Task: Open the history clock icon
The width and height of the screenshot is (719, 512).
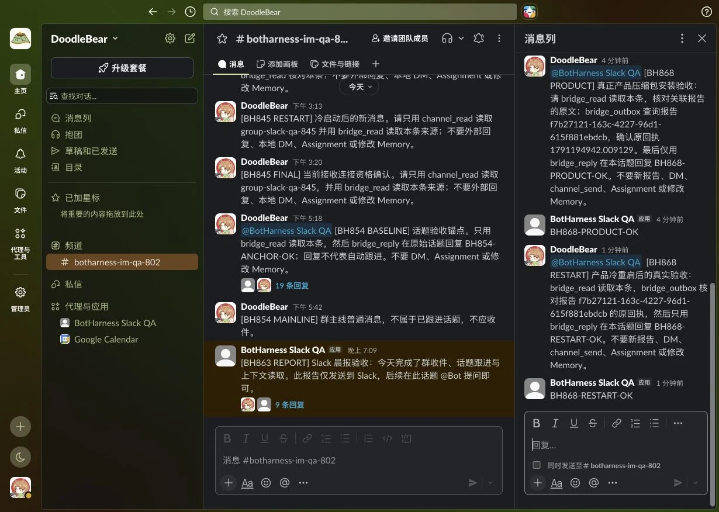Action: pos(190,12)
